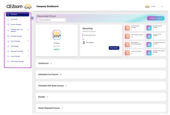170x115 pixels.
Task: Click the Course Accuracy Available card icon
Action: point(149,36)
